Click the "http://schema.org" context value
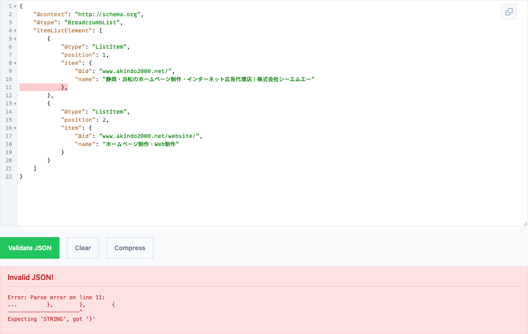Viewport: 528px width, 334px height. tap(108, 14)
